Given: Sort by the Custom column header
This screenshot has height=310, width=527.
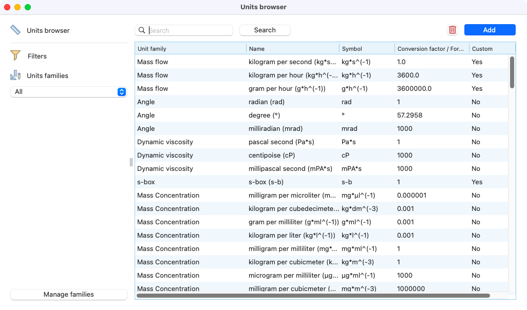Looking at the screenshot, I should pyautogui.click(x=492, y=49).
